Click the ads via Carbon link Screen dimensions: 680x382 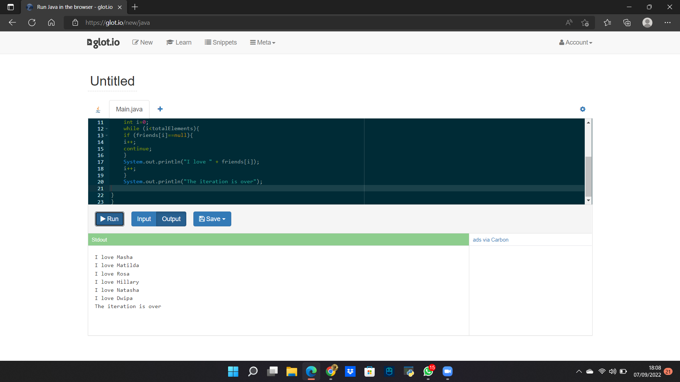(x=490, y=239)
